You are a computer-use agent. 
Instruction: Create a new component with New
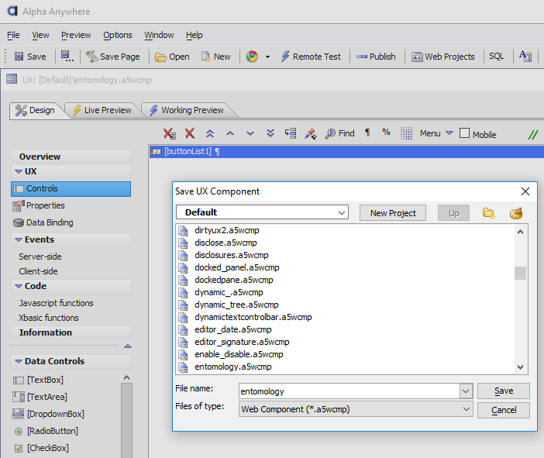[215, 57]
